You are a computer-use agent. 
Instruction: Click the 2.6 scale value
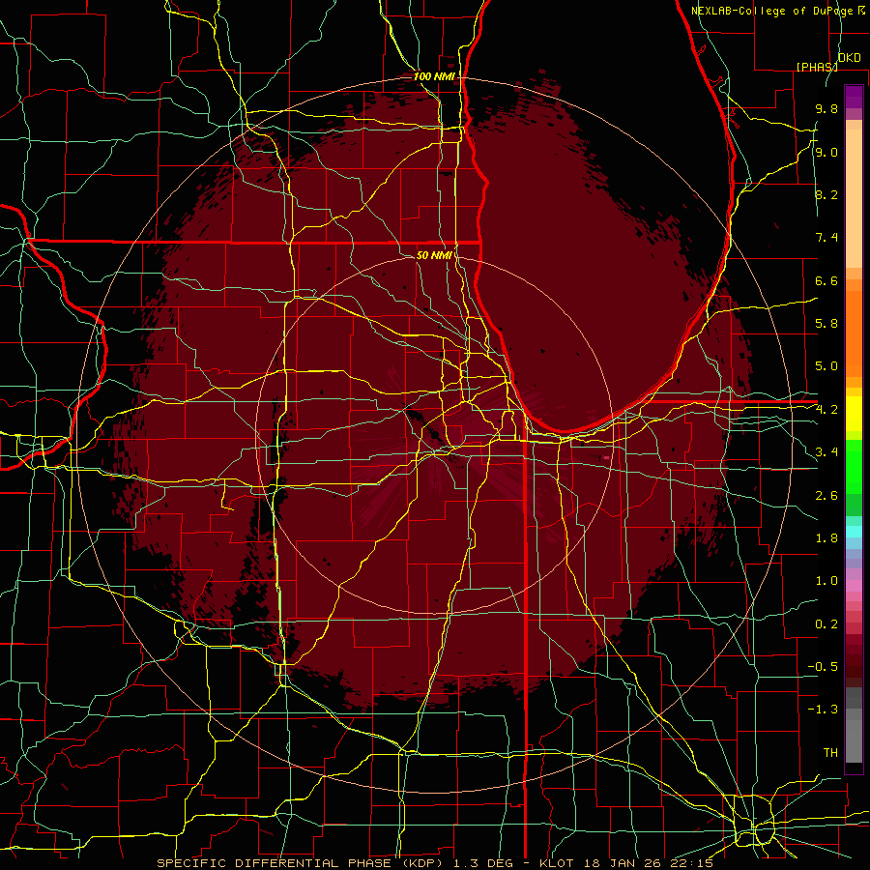click(826, 496)
